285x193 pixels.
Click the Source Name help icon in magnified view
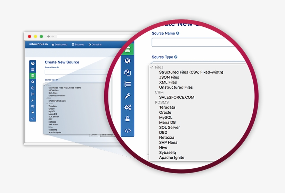click(x=178, y=33)
